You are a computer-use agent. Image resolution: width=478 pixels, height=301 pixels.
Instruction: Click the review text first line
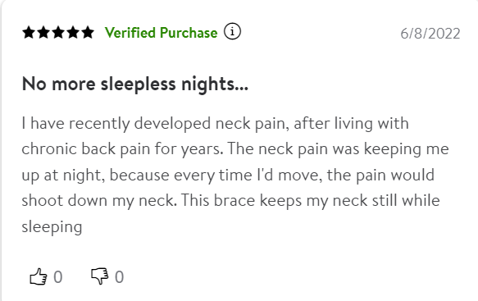(x=215, y=124)
